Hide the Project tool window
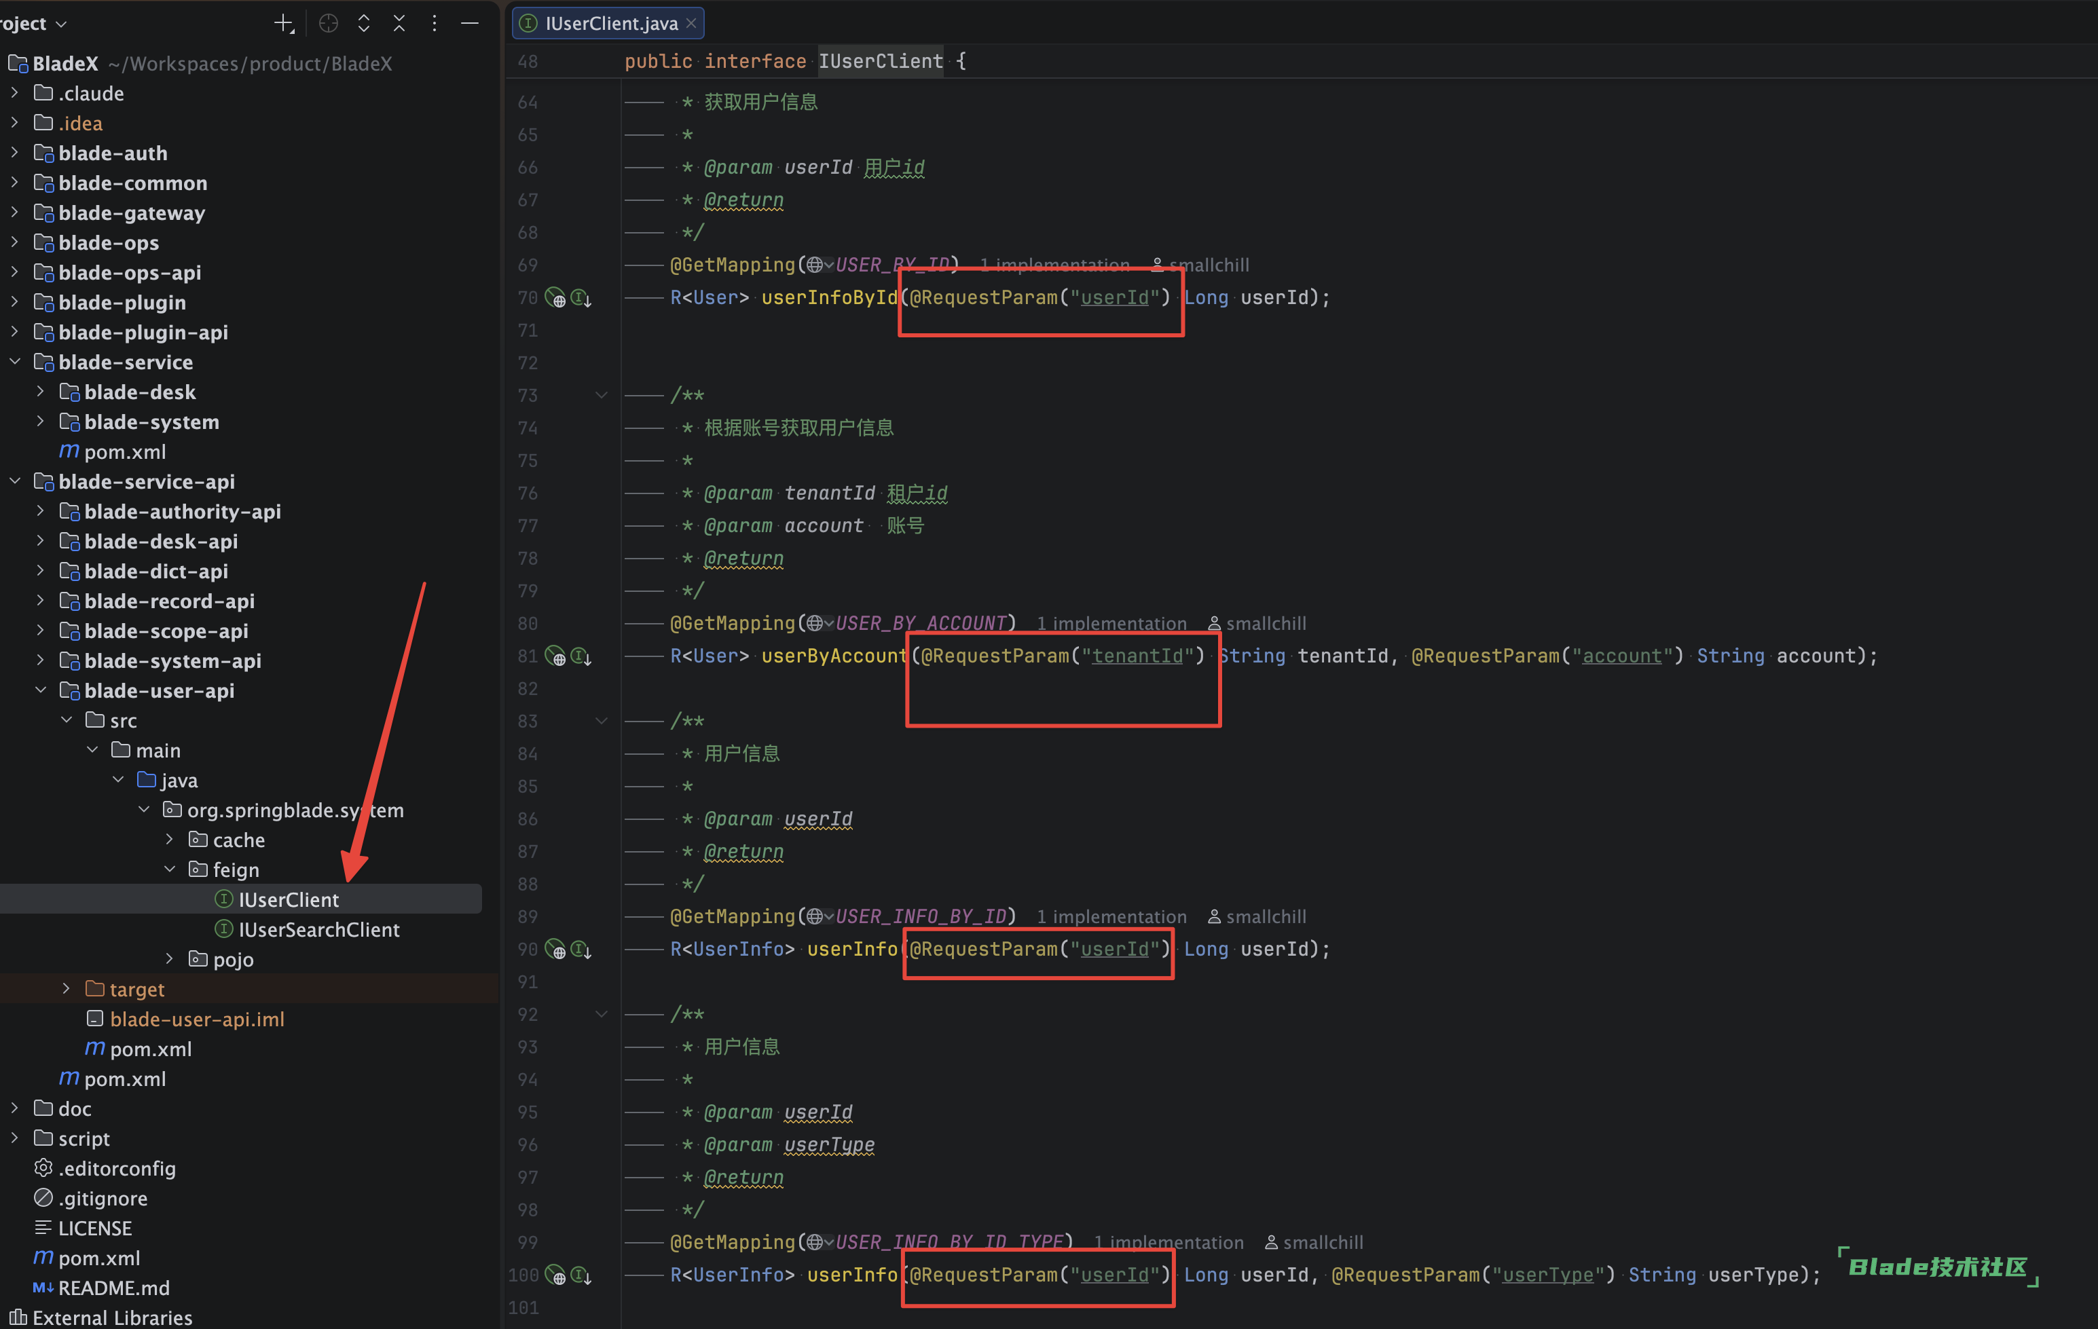 tap(470, 24)
